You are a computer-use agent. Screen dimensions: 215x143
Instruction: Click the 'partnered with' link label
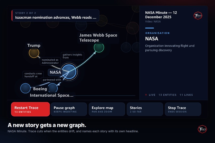coord(52,80)
